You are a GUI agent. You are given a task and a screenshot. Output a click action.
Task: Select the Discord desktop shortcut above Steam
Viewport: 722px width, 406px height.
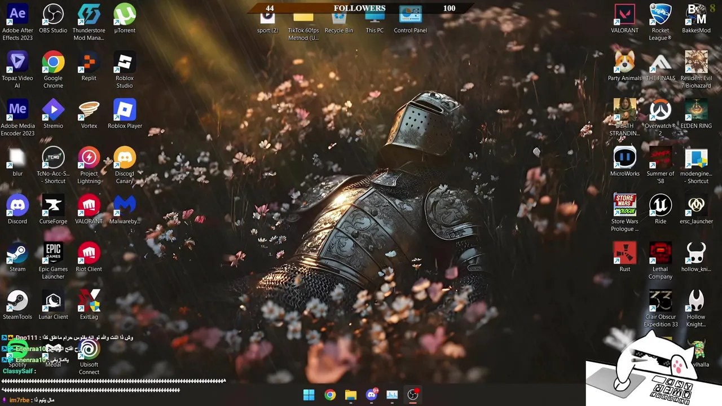(17, 210)
